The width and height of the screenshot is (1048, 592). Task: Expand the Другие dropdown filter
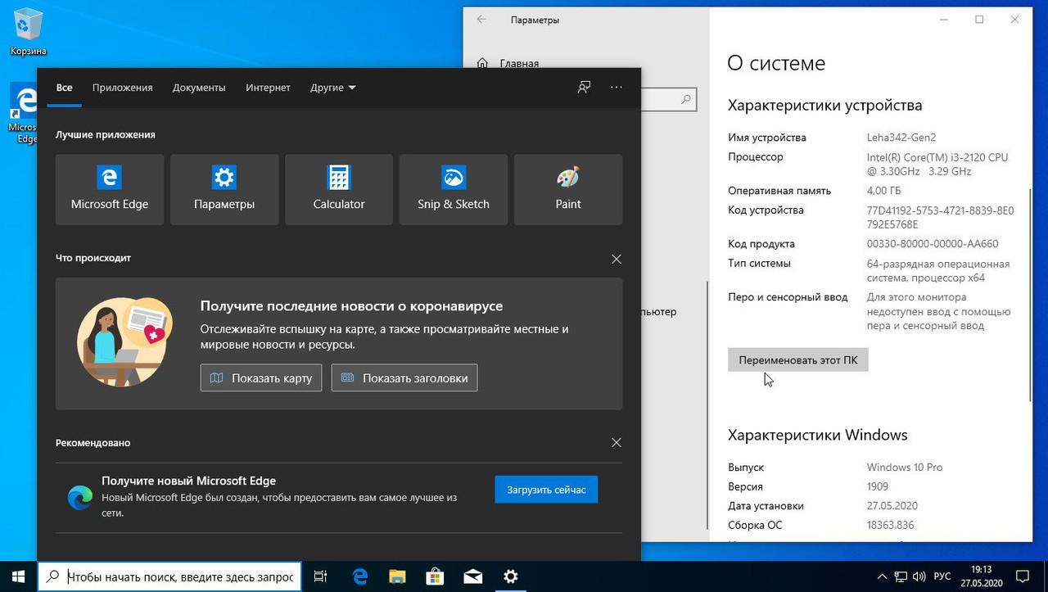point(333,88)
